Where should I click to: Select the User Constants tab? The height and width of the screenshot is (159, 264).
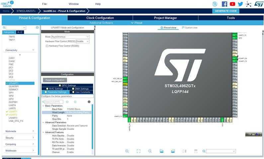coord(81,92)
